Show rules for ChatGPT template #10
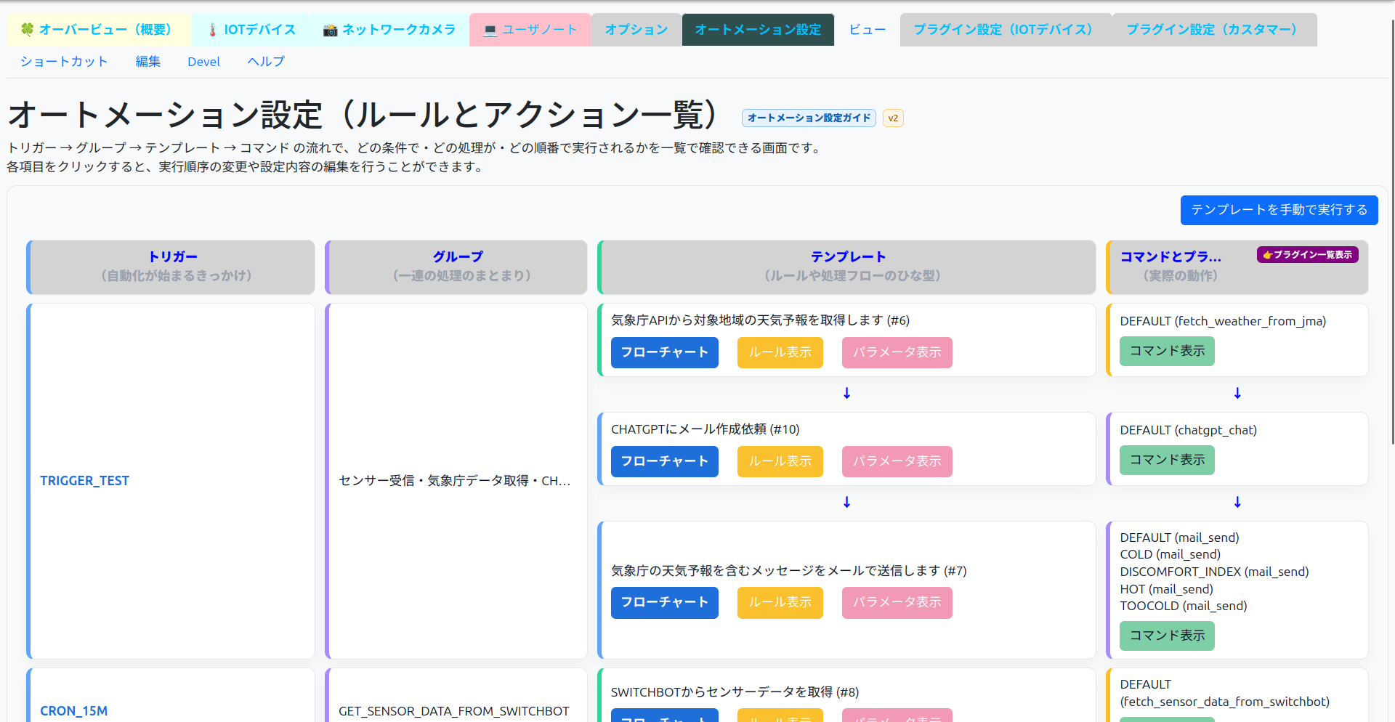 pyautogui.click(x=780, y=461)
